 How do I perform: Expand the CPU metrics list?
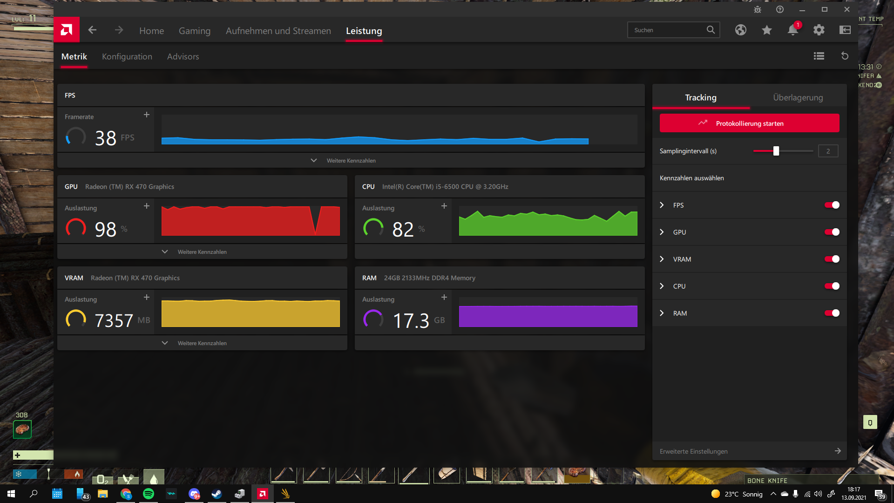coord(662,286)
